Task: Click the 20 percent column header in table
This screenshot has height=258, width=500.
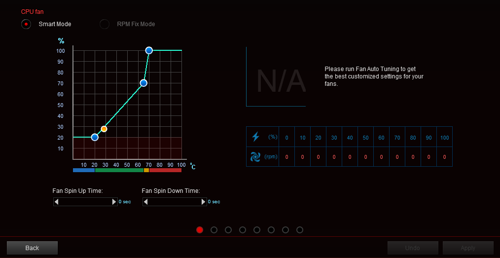Action: click(318, 138)
